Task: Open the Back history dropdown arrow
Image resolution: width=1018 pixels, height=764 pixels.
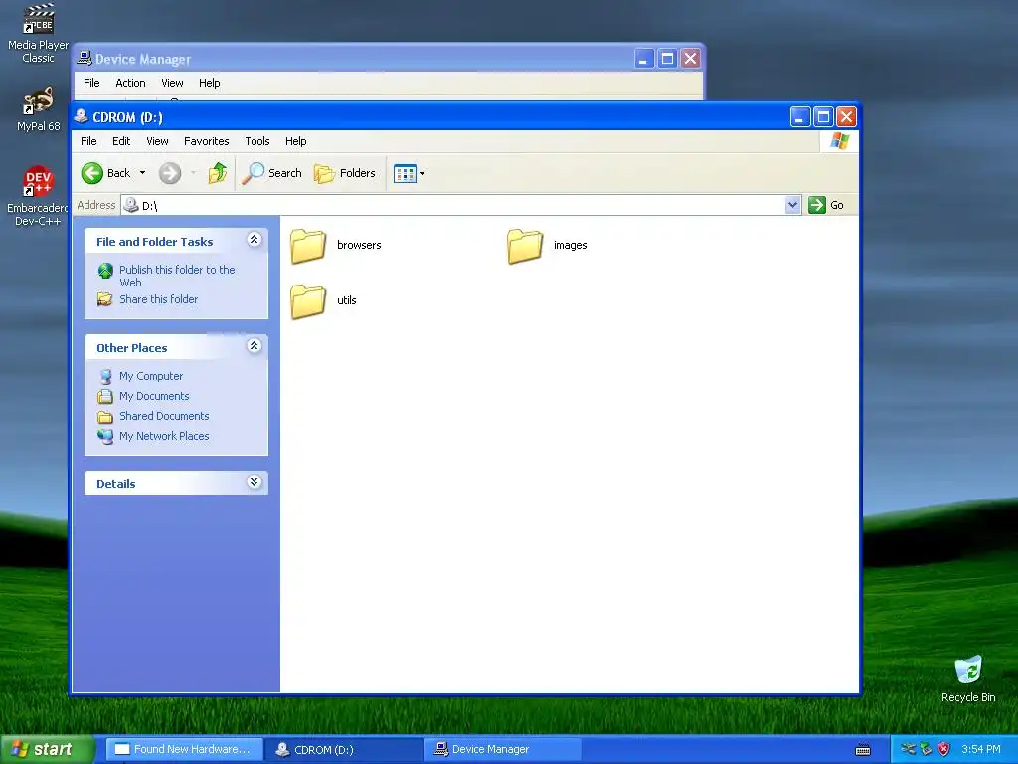Action: 143,173
